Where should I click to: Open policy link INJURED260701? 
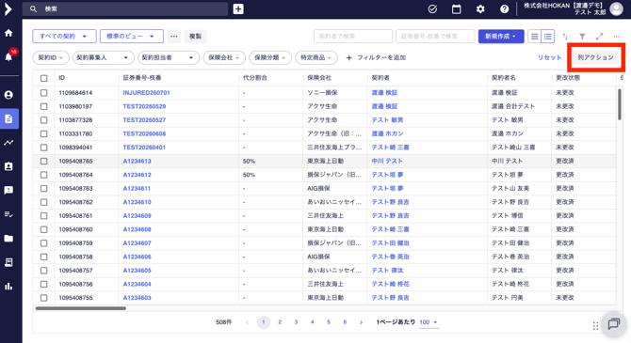pos(147,93)
